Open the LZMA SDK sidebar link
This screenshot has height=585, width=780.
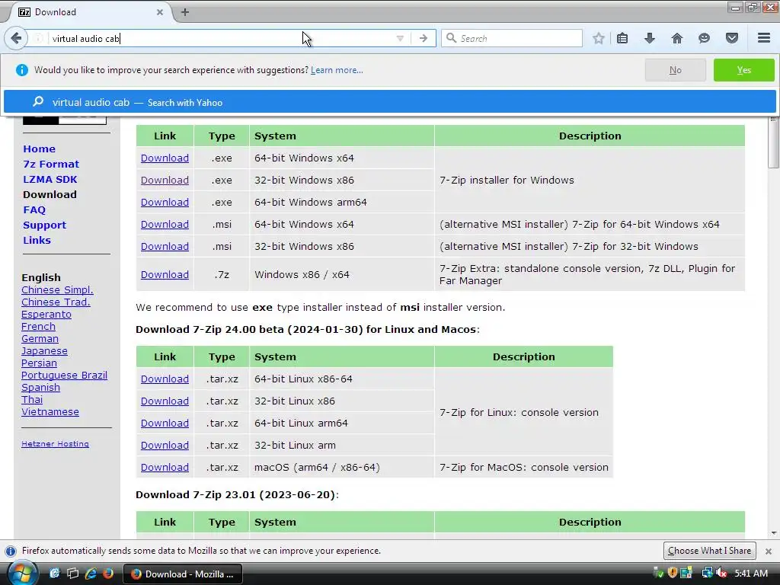50,180
